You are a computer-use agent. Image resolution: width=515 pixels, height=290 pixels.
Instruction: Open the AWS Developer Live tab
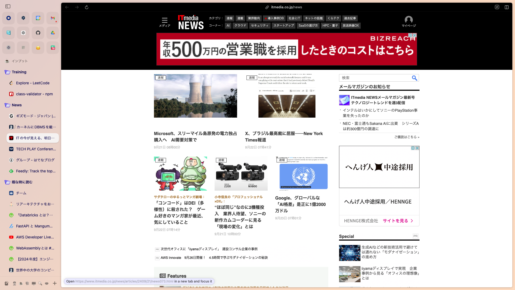click(x=33, y=237)
